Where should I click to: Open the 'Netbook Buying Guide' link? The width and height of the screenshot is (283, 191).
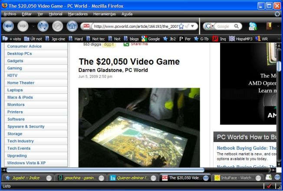click(x=247, y=148)
